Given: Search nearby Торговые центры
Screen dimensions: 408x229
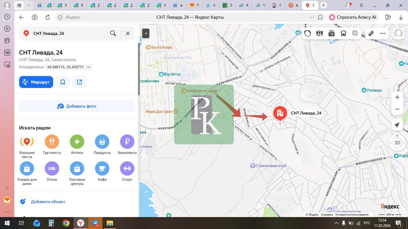Looking at the screenshot, I should (77, 174).
